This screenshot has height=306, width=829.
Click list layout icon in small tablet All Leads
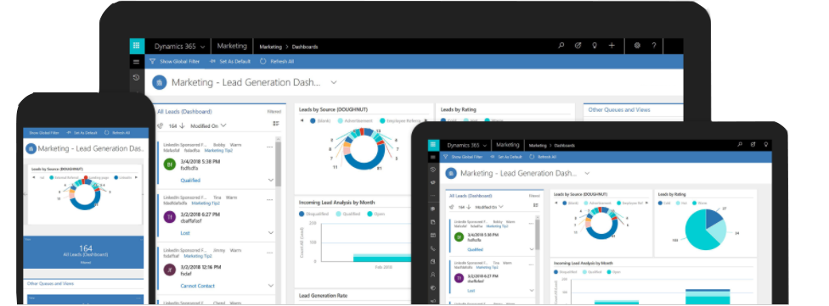pyautogui.click(x=536, y=205)
